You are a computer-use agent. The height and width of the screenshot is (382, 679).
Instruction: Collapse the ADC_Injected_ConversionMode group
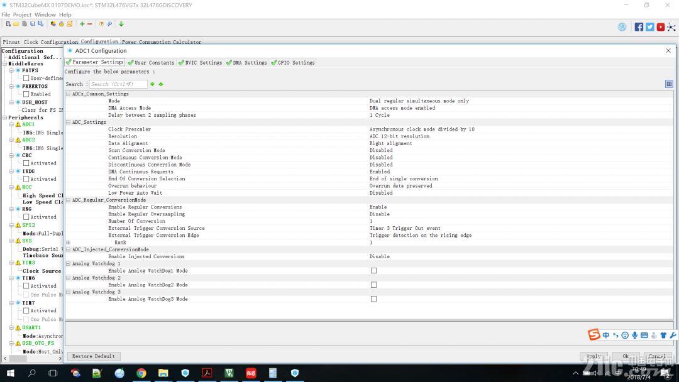click(68, 249)
